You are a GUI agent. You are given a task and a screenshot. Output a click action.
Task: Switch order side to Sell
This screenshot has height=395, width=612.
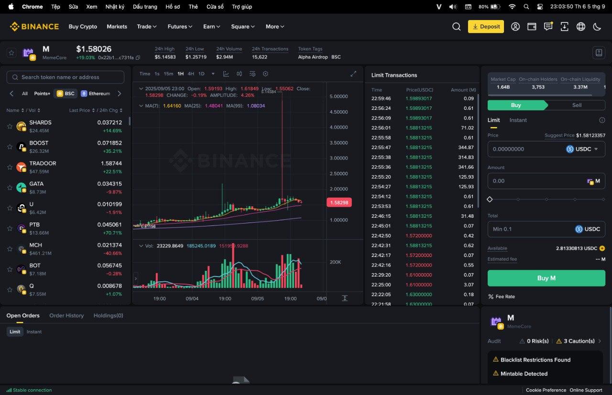[577, 105]
